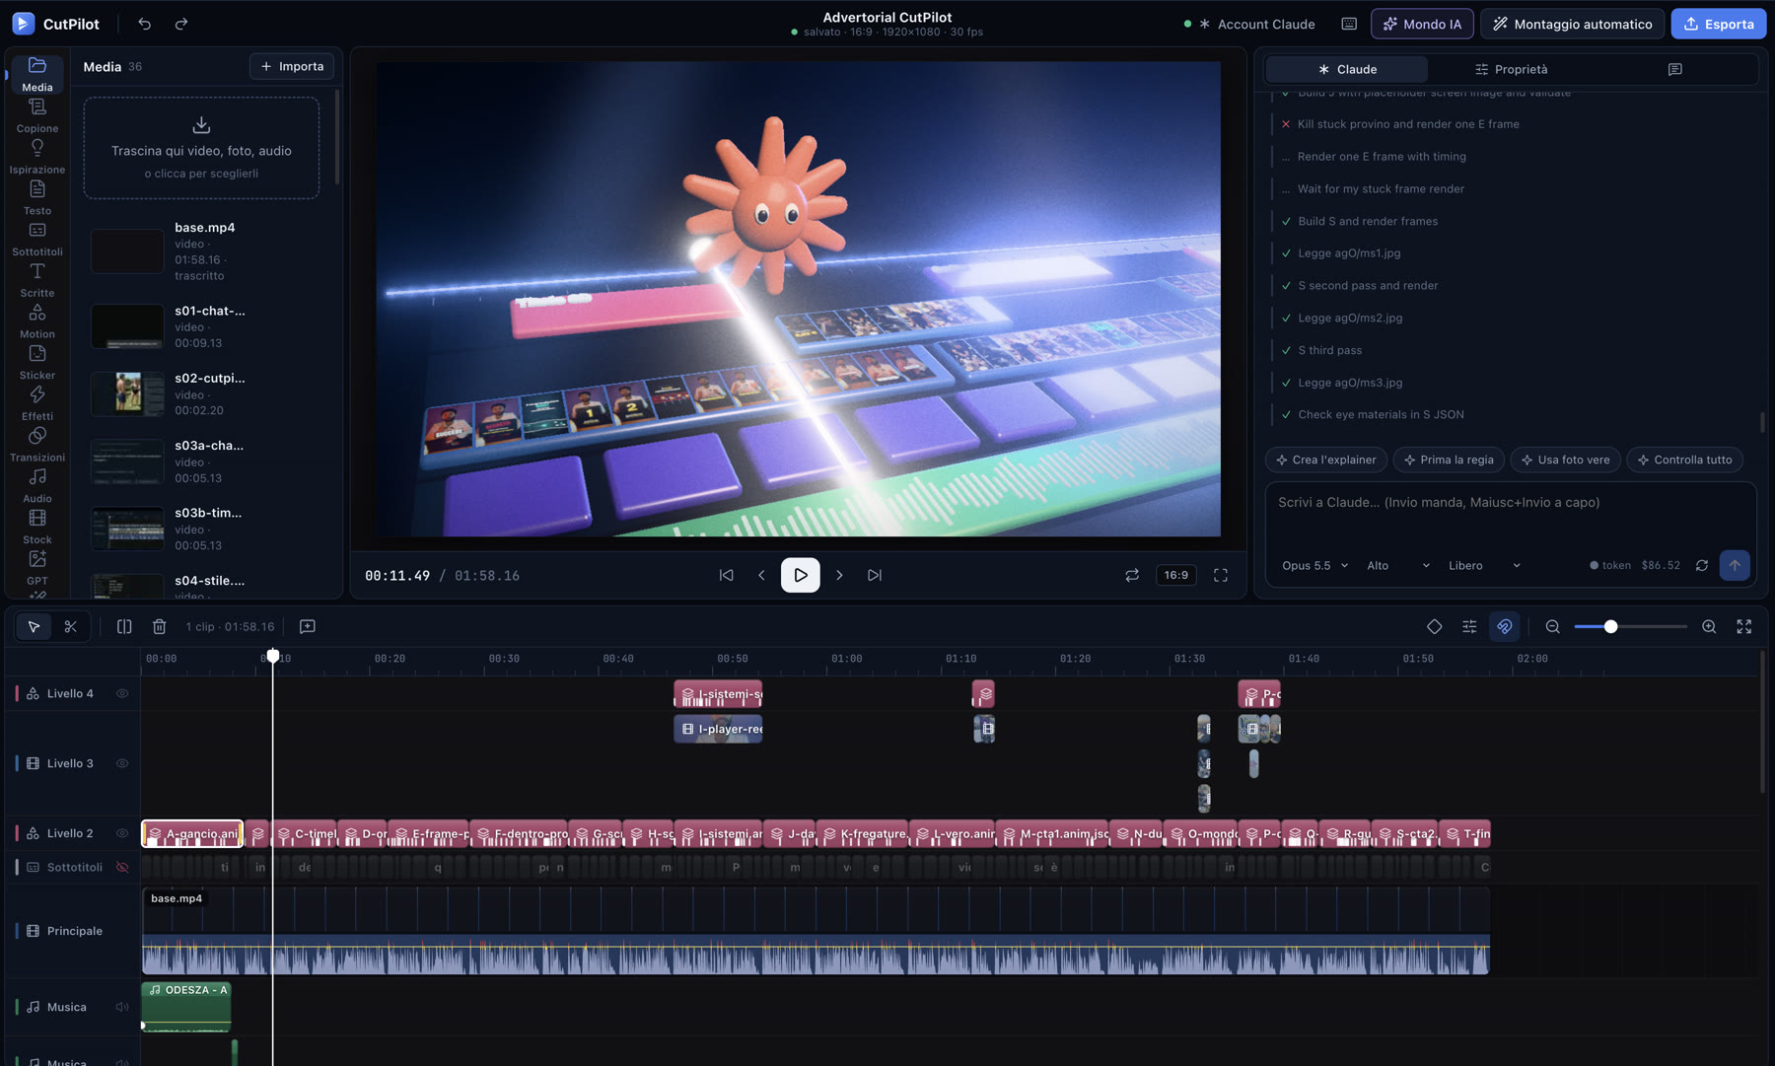Open the Motion sidebar panel
1775x1066 pixels.
click(x=36, y=321)
